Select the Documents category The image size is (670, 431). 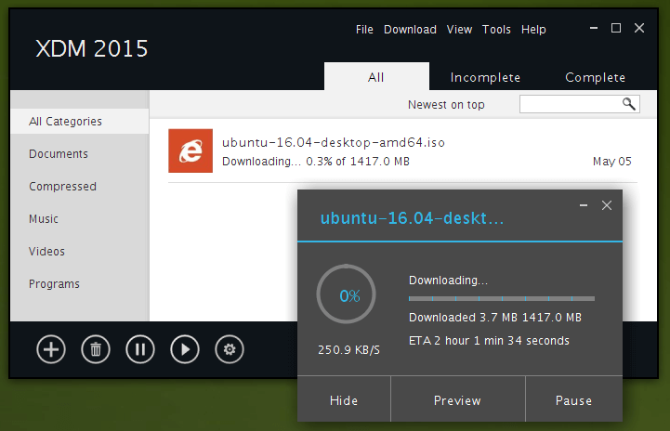[x=59, y=154]
